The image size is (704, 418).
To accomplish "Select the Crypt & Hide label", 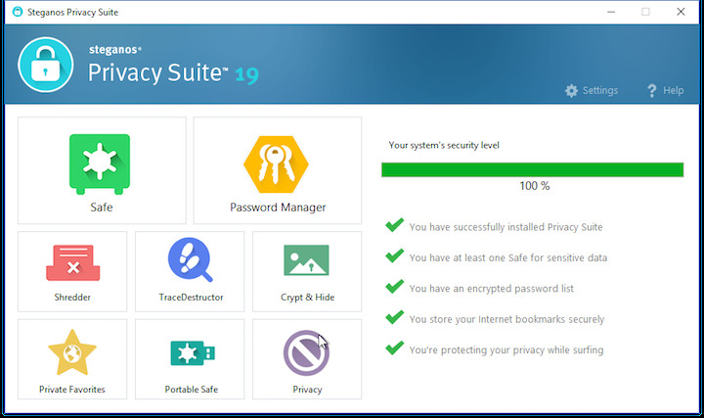I will point(308,298).
